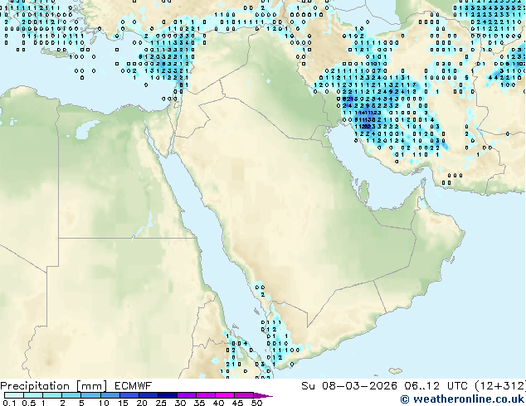Click the 15–20 mm legend swatch
This screenshot has height=406, width=526.
pyautogui.click(x=129, y=395)
